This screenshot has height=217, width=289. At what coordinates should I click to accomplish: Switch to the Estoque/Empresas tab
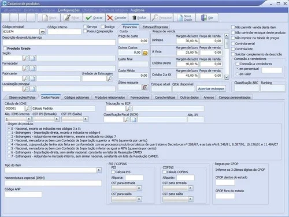155,27
